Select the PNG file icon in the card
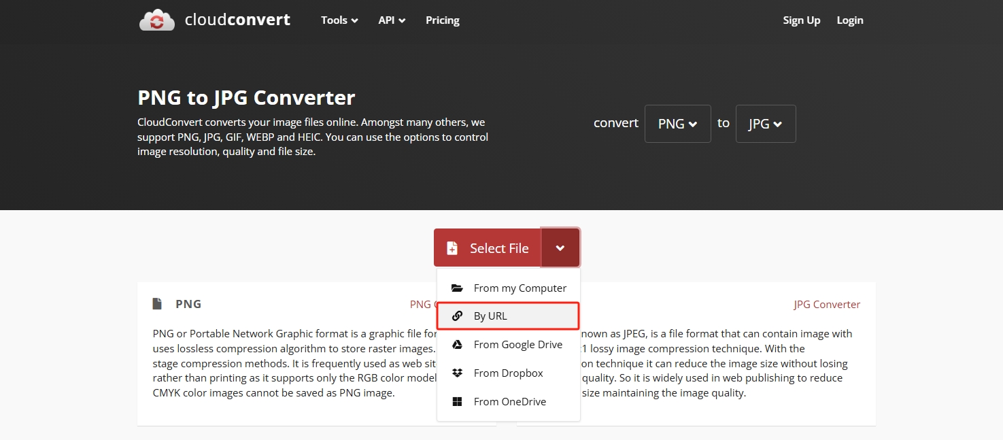Screen dimensions: 1003x440 (x=157, y=304)
